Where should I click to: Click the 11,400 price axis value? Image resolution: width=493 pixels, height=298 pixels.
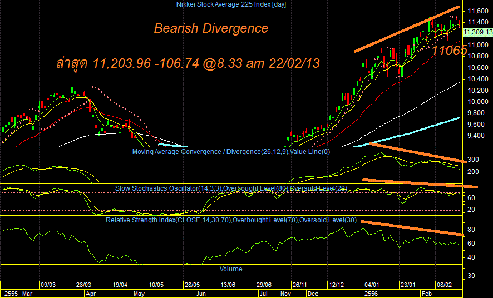pos(478,22)
